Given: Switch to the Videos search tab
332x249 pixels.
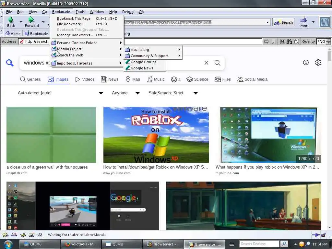Looking at the screenshot, I should tap(85, 79).
